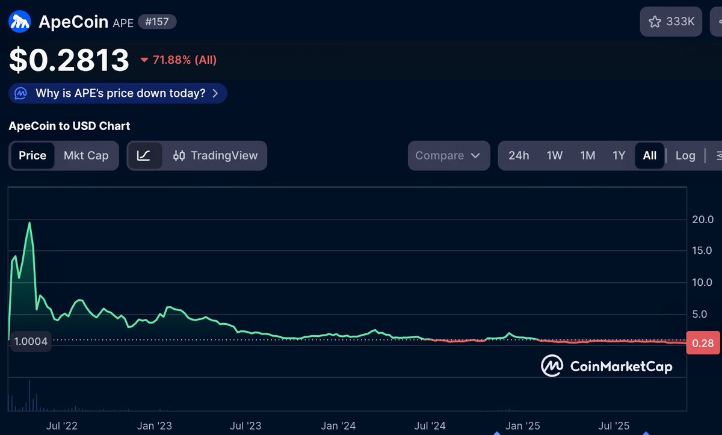
Task: Add ApeCoin to watchlist via star 333K
Action: click(671, 22)
